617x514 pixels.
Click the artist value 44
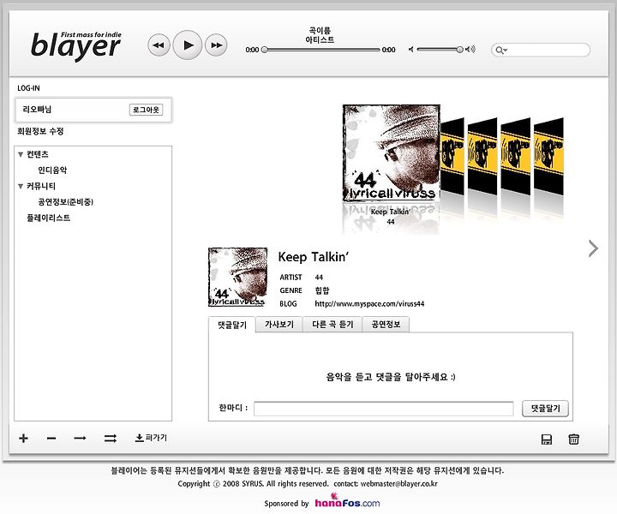319,278
